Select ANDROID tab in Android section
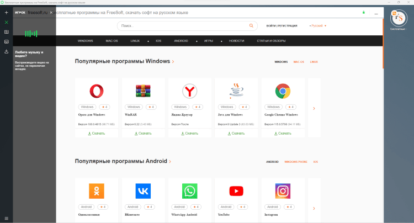 coord(272,162)
